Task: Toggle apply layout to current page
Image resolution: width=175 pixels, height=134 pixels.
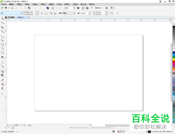Action: tap(55, 13)
